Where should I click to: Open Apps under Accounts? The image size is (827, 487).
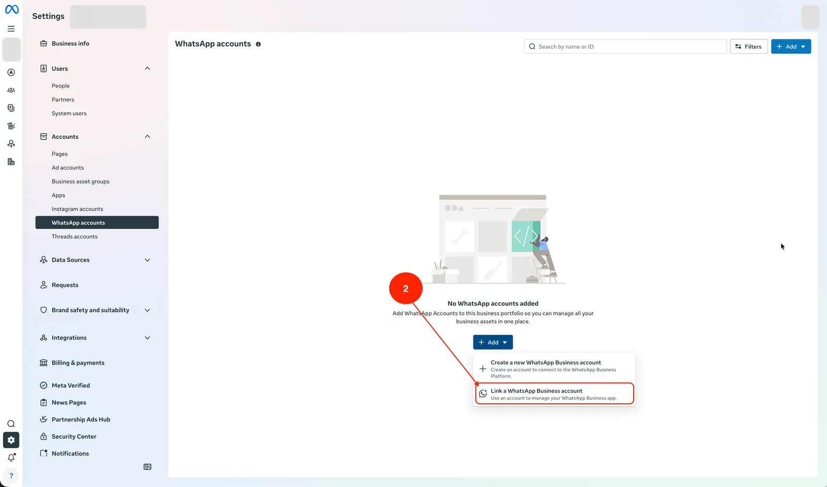[58, 195]
